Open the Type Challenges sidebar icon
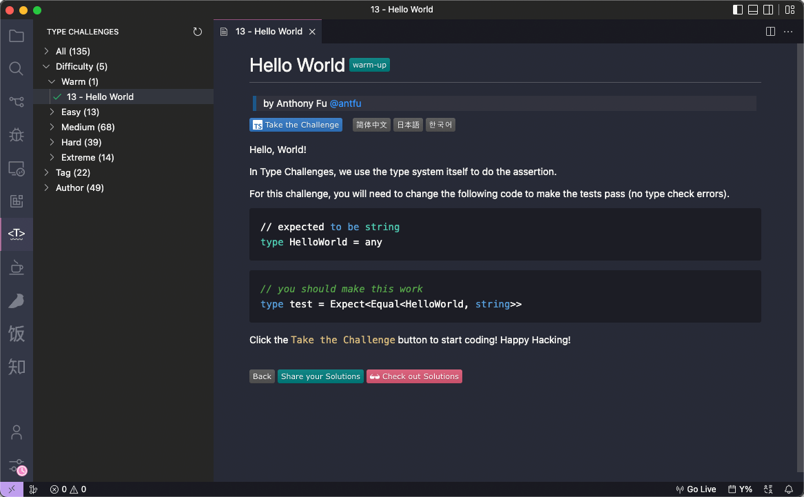This screenshot has width=804, height=497. 16,234
